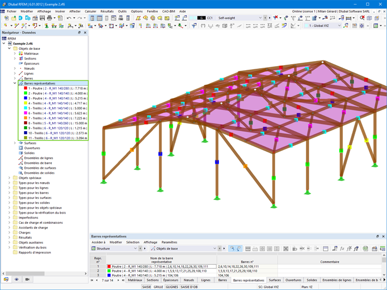
Task: Expand the Sections tree node
Action: [15, 59]
